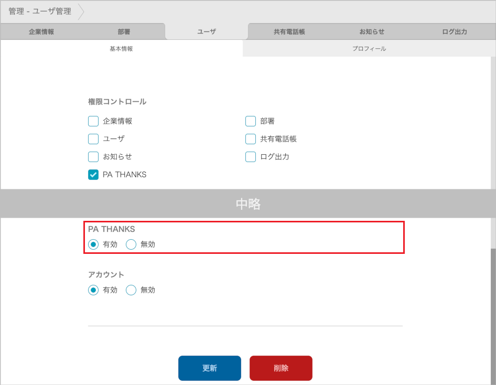Switch to the 部署 tab

124,31
